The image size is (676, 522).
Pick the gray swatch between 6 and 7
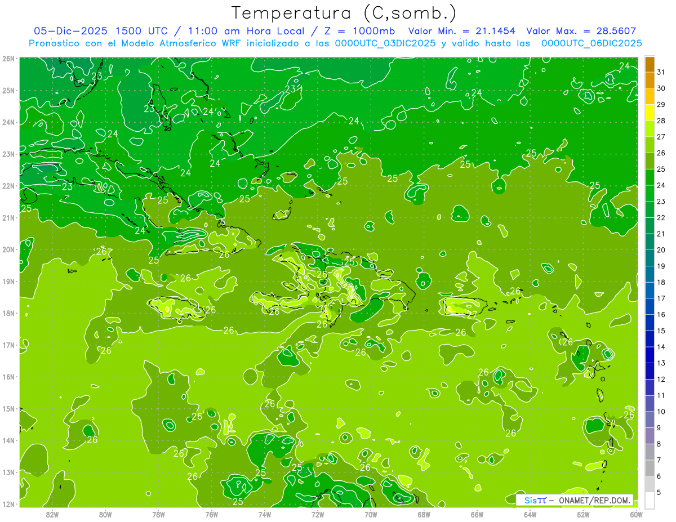coord(650,468)
